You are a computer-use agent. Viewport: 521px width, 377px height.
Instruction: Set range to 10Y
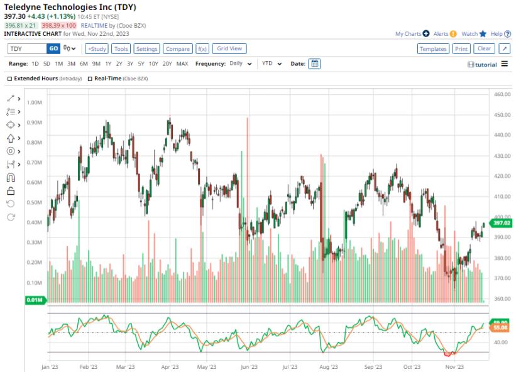click(x=153, y=63)
